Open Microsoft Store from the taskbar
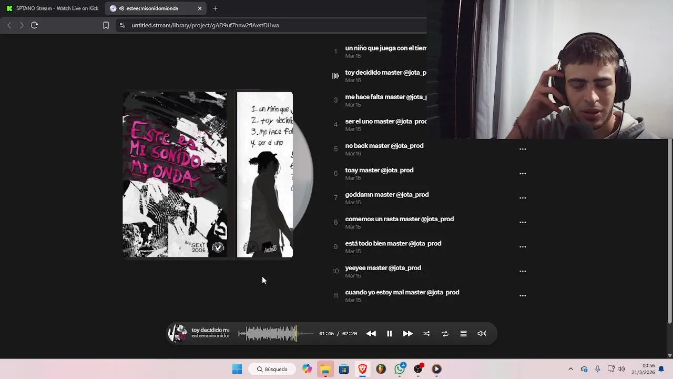Screen dimensions: 673x379 (x=344, y=369)
